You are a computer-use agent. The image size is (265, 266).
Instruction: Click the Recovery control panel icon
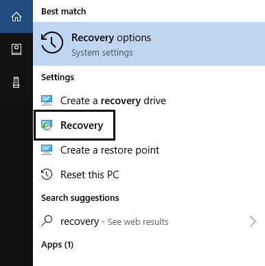pos(47,125)
